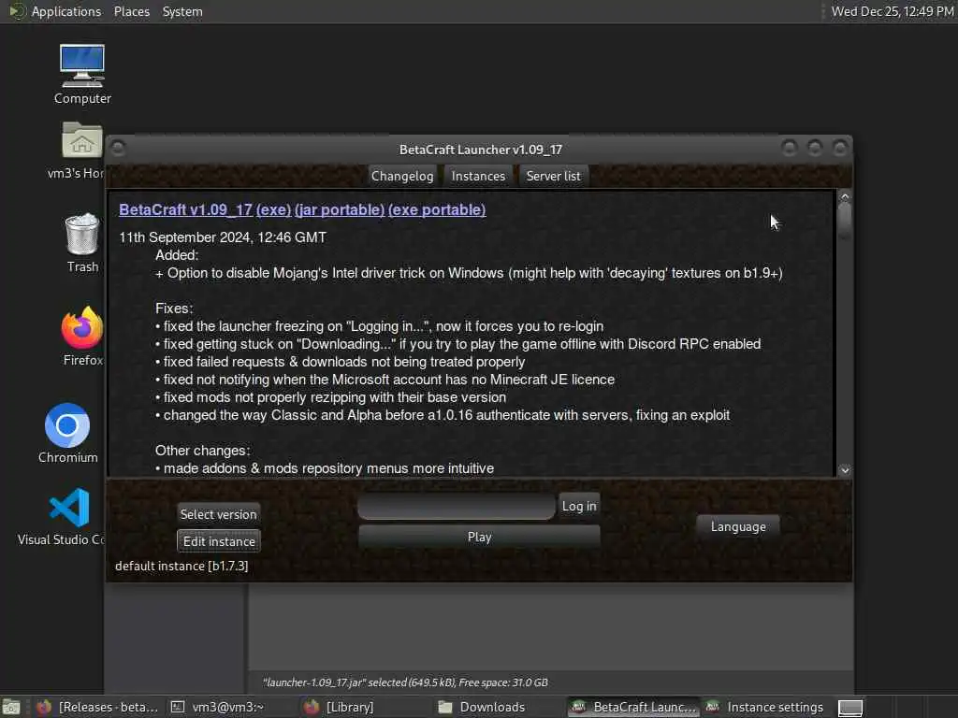Switch to the Server list tab
Viewport: 958px width, 718px height.
coord(553,176)
